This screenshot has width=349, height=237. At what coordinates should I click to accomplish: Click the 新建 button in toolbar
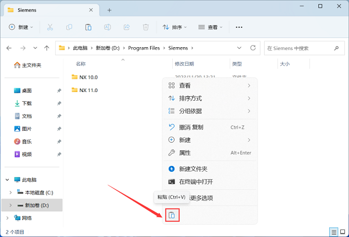(21, 27)
